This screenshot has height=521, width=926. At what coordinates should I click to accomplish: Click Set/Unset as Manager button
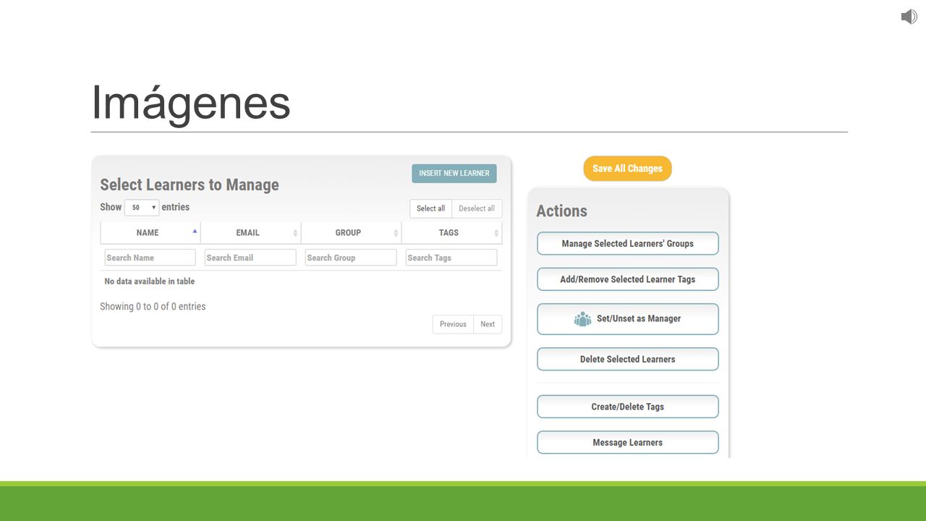click(627, 319)
